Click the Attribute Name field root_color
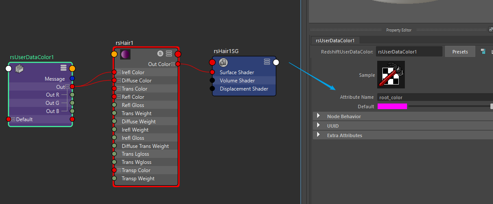The height and width of the screenshot is (204, 493). (435, 97)
